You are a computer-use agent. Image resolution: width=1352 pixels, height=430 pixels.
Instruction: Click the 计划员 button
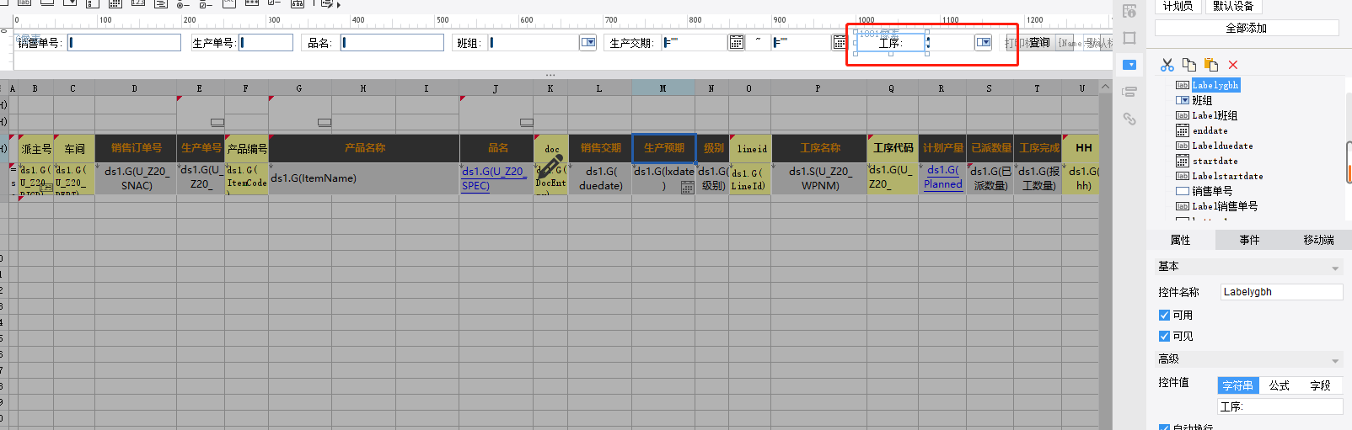coord(1178,6)
